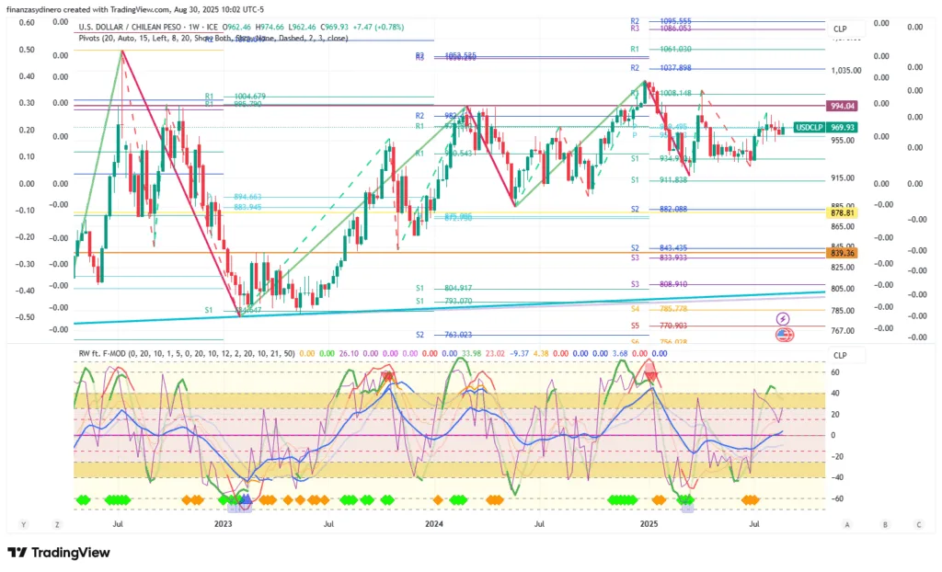942x572 pixels.
Task: Click the C letter button at bottom right
Action: (919, 524)
